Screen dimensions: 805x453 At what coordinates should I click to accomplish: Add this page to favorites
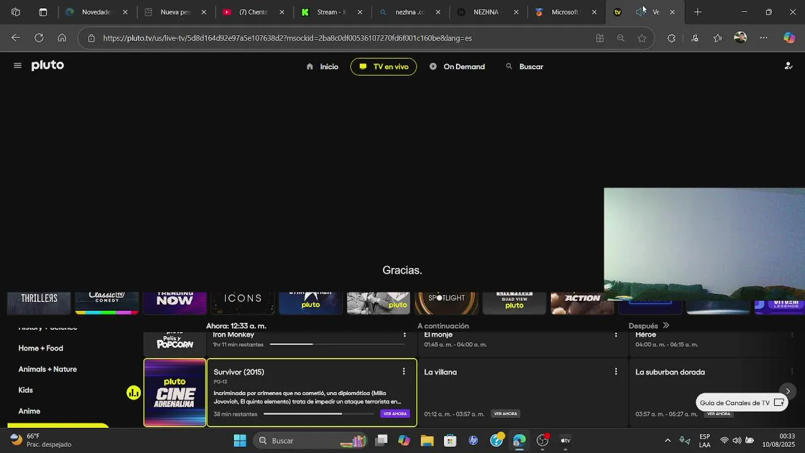point(641,38)
